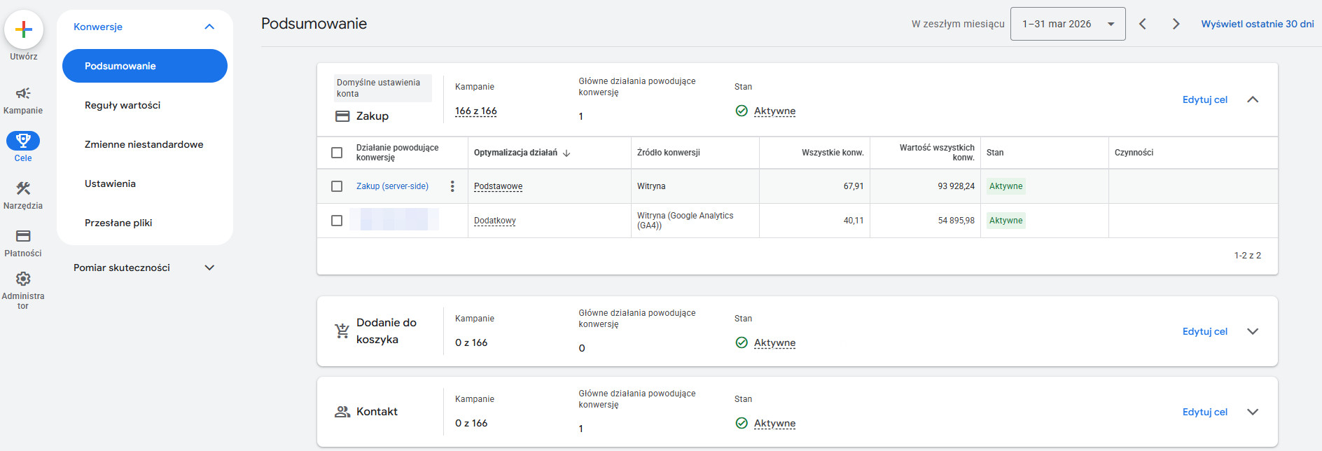Open the Cele trophy icon
This screenshot has width=1322, height=451.
pos(23,141)
